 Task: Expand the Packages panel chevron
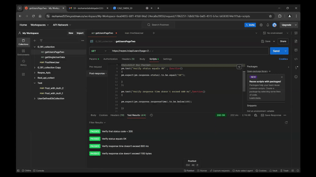(289, 67)
